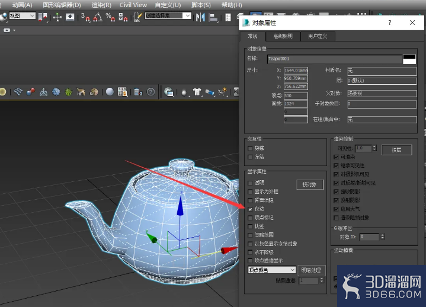
Task: Open the 脚本(S) menu
Action: [x=201, y=5]
